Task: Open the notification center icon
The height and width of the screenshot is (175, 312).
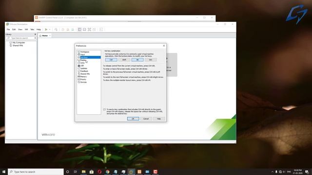Action: tap(307, 172)
